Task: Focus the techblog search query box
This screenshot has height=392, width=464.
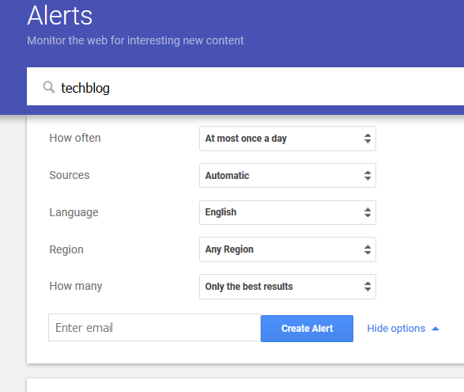Action: coord(245,86)
